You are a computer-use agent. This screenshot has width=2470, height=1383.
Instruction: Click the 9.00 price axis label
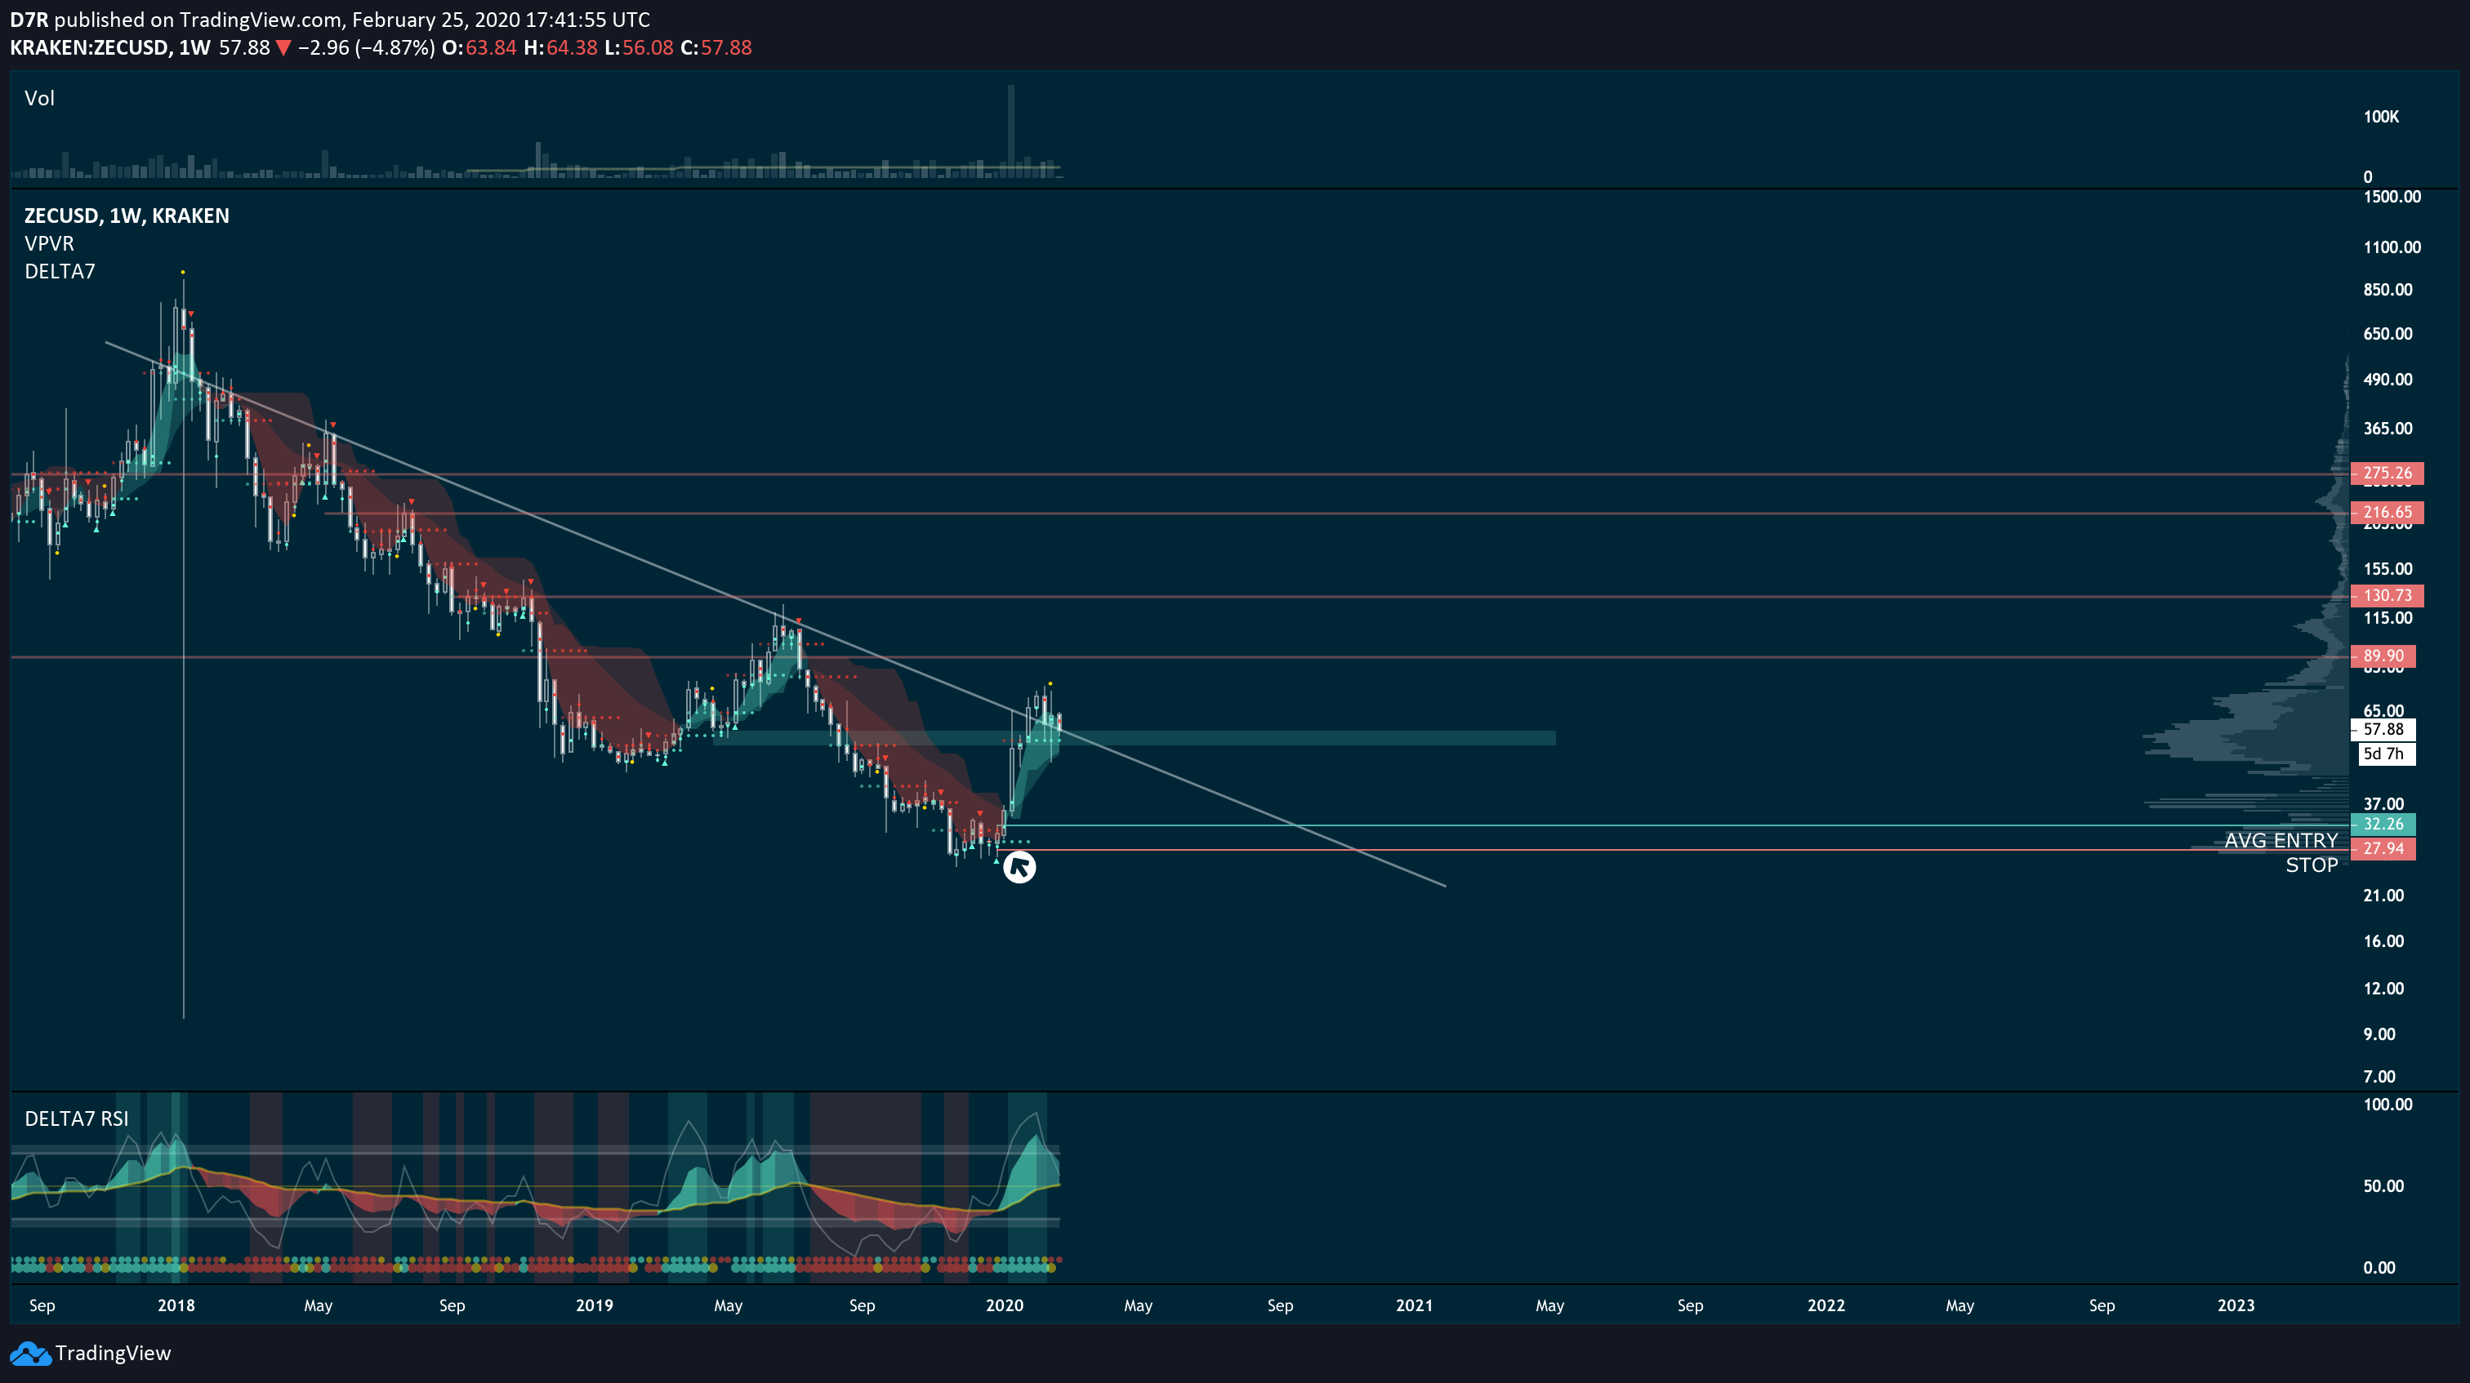[x=2380, y=1034]
